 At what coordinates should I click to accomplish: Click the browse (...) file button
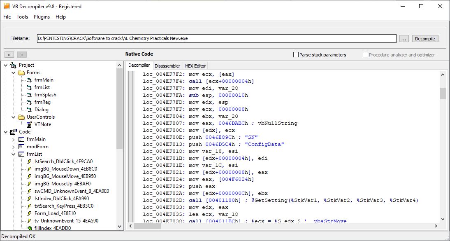pyautogui.click(x=404, y=39)
